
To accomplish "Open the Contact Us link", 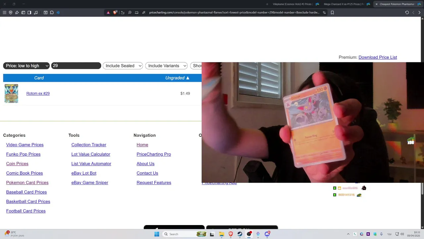I will 147,173.
